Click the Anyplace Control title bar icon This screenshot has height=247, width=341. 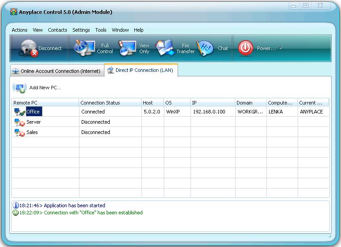[x=14, y=12]
